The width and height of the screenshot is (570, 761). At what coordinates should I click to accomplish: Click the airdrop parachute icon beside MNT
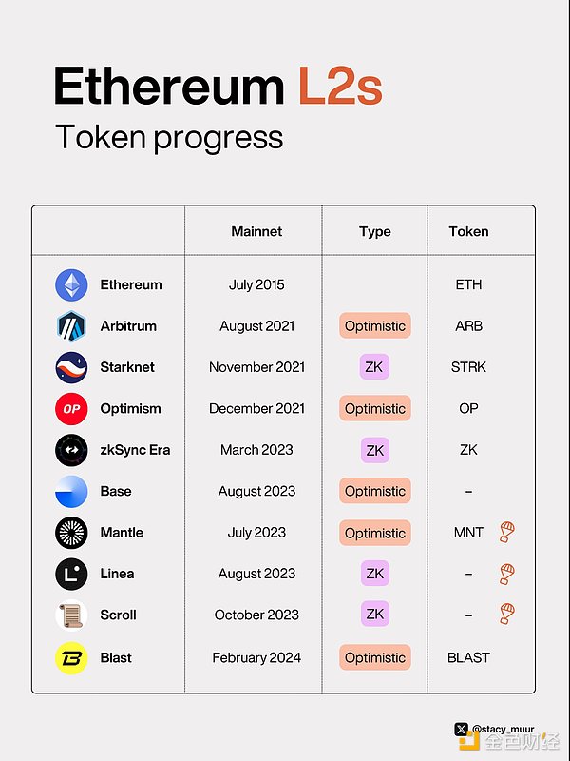(507, 533)
